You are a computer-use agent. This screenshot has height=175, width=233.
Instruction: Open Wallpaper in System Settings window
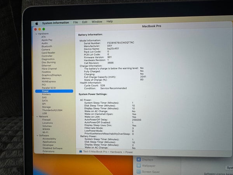pos(146,166)
